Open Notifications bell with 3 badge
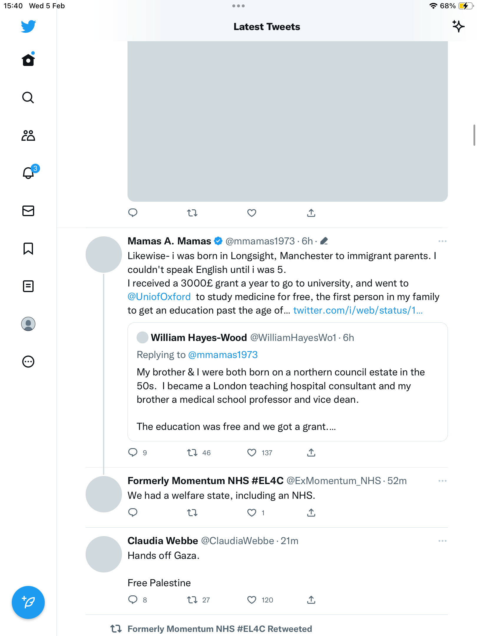 pyautogui.click(x=29, y=173)
